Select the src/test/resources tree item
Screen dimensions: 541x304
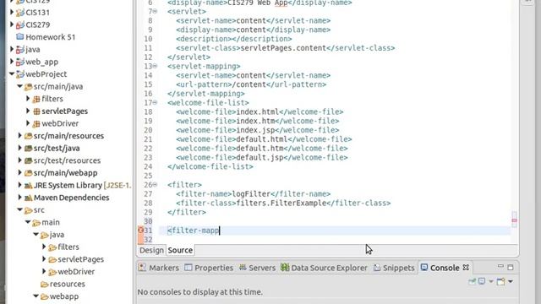coord(67,160)
